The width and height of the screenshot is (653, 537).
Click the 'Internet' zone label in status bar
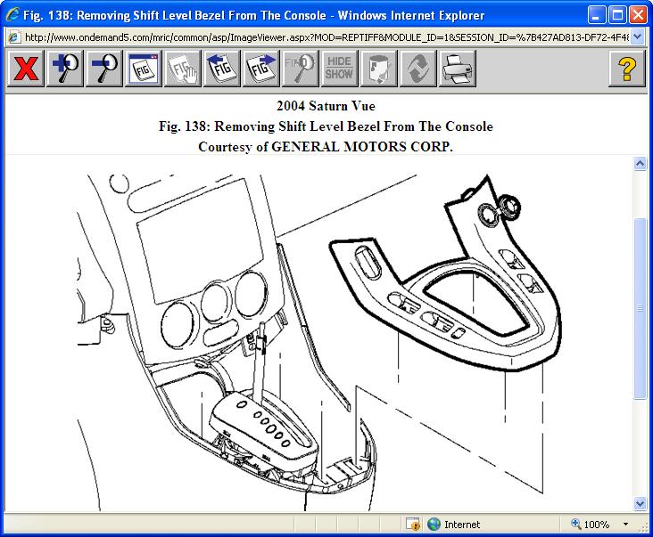(462, 525)
